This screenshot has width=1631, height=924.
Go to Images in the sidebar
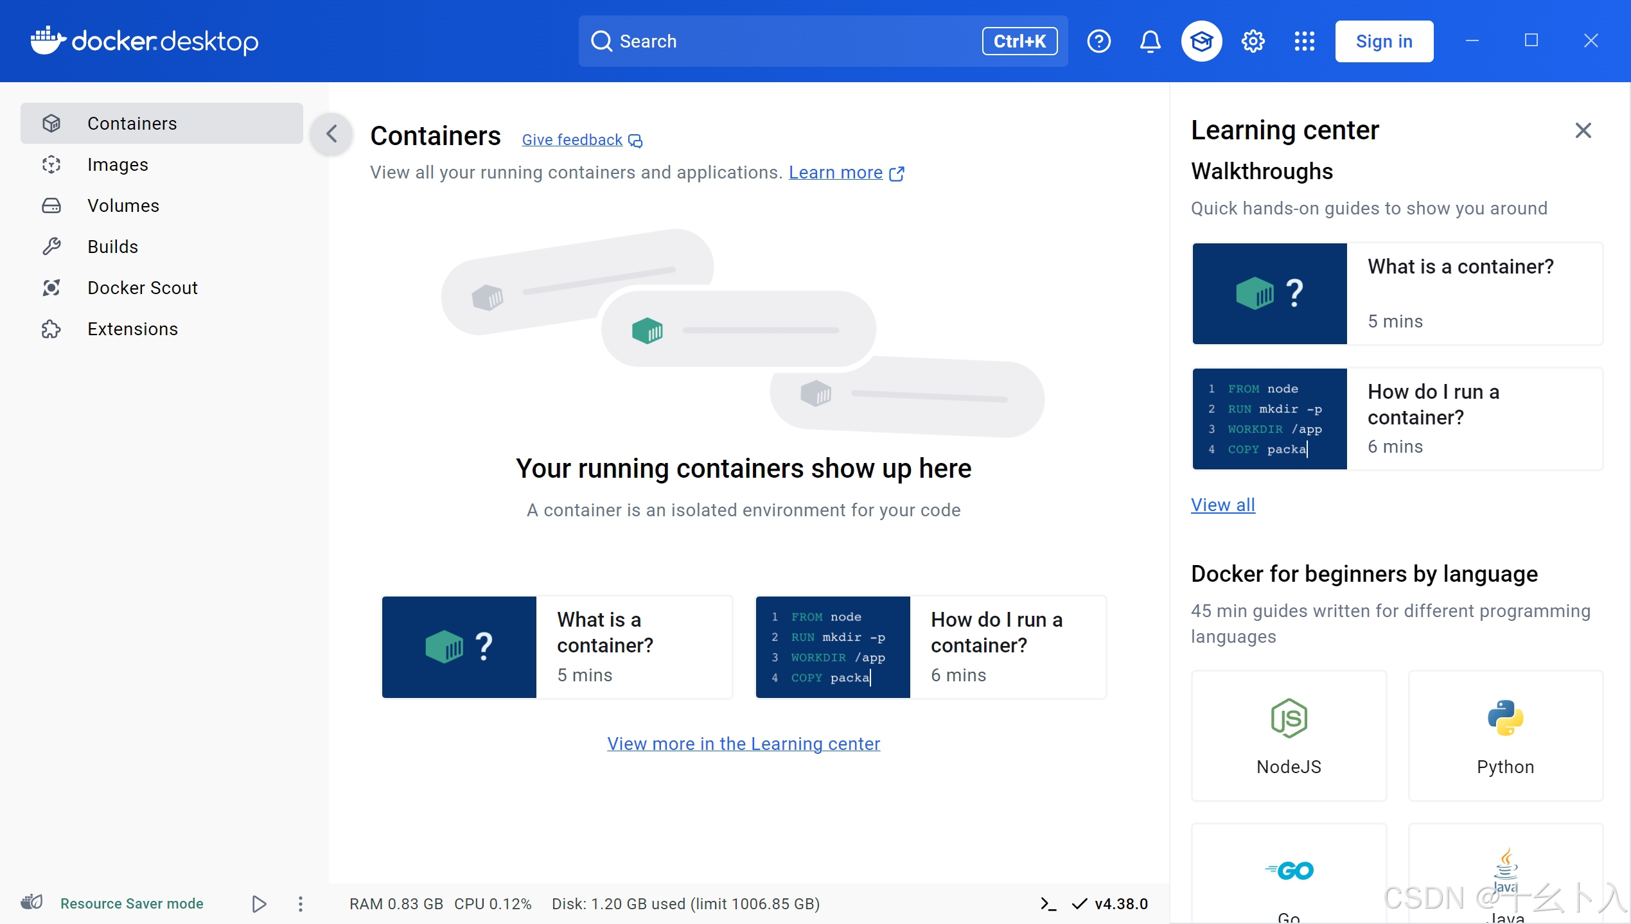click(x=118, y=165)
